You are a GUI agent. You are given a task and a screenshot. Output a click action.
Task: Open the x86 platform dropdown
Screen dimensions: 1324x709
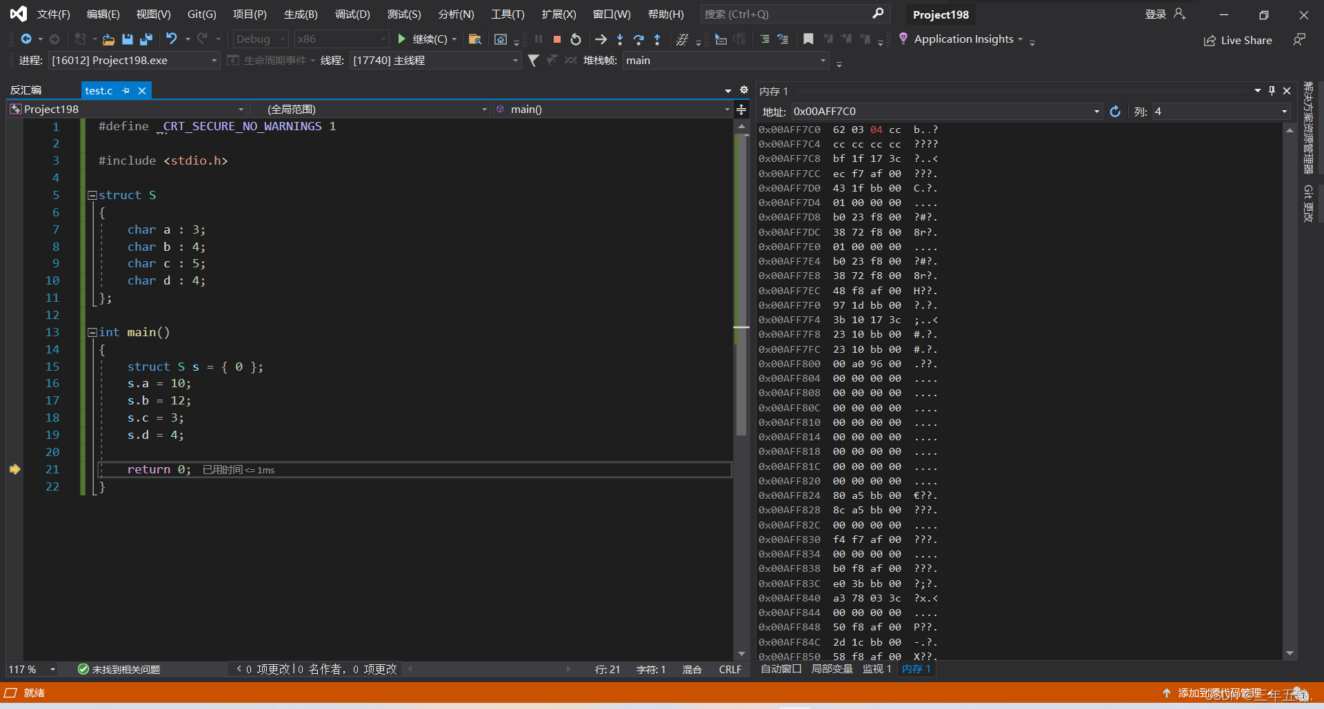click(341, 39)
